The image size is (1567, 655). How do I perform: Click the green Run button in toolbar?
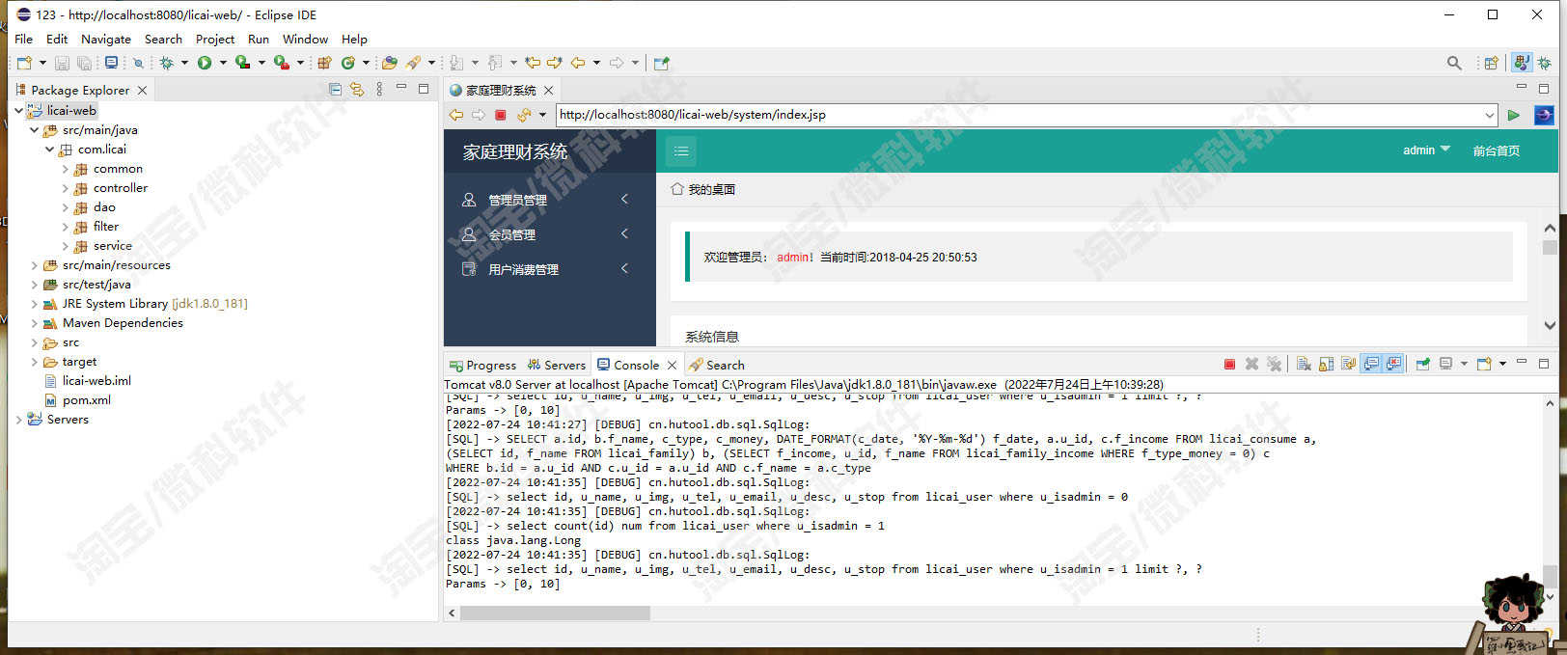click(x=204, y=63)
